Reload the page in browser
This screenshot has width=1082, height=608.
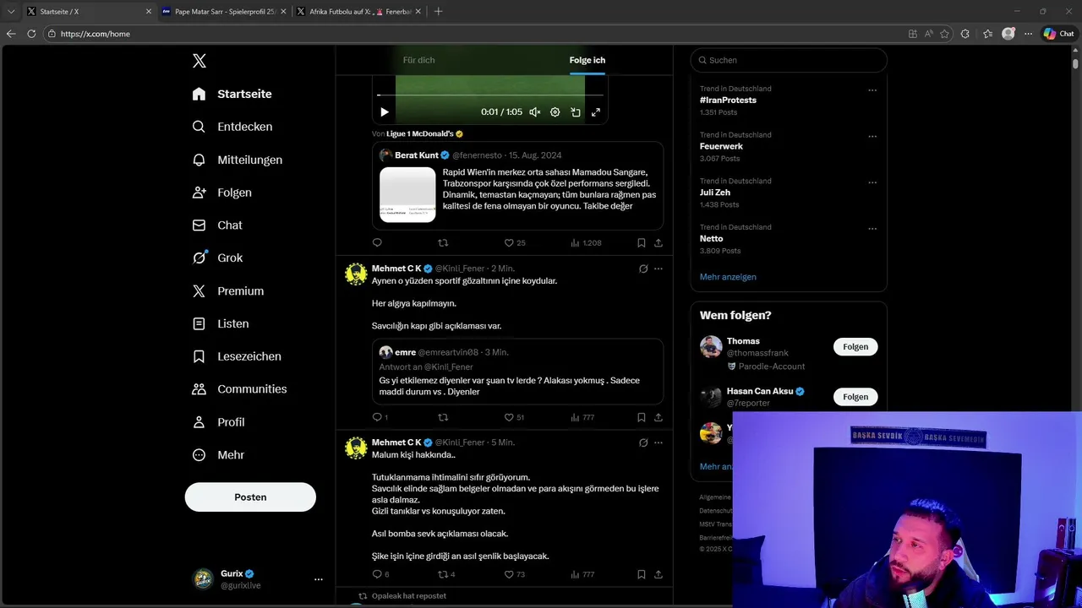coord(31,34)
